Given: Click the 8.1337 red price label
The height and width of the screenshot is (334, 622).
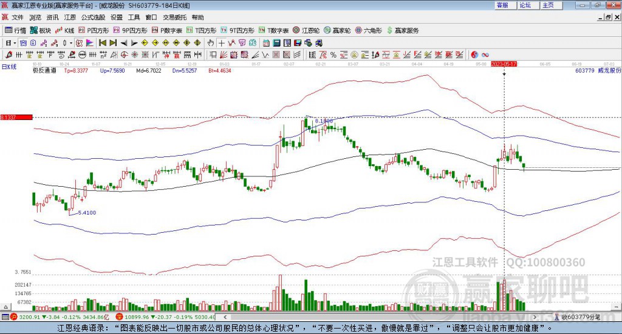Looking at the screenshot, I should click(x=16, y=117).
